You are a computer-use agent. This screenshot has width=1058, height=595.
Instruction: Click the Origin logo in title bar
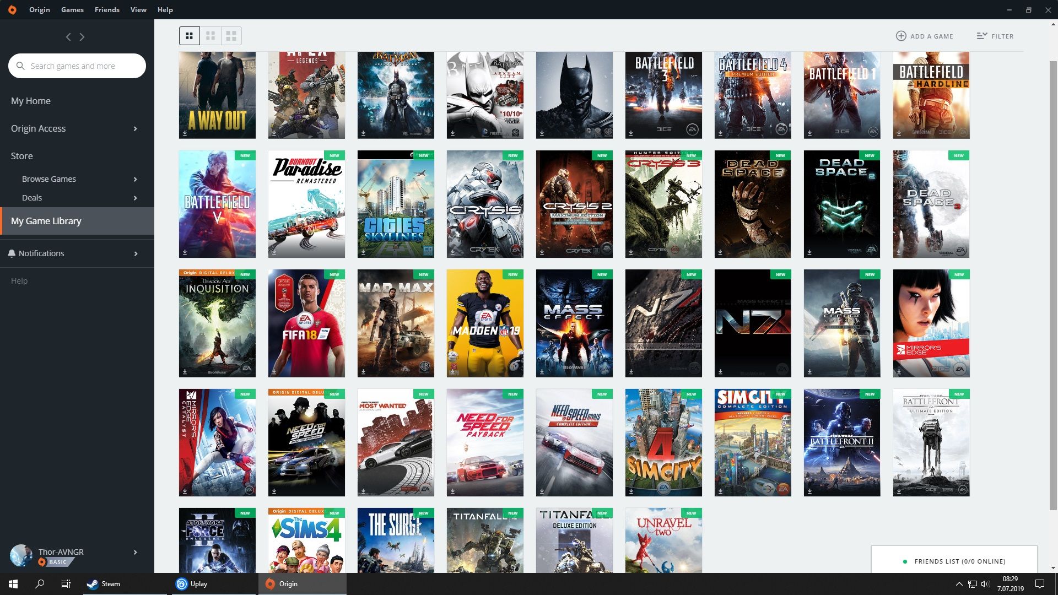(x=12, y=10)
